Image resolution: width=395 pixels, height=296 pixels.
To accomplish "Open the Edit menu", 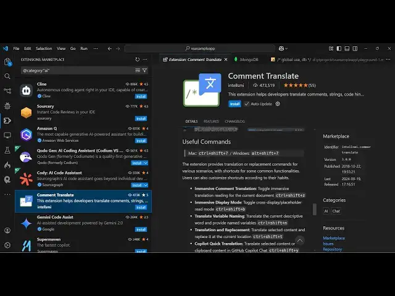I will coord(27,49).
